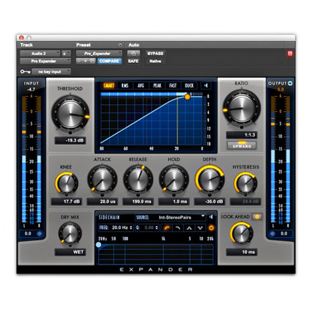This screenshot has height=312, width=312.
Task: Click the detector listen speaker icon
Action: [206, 85]
